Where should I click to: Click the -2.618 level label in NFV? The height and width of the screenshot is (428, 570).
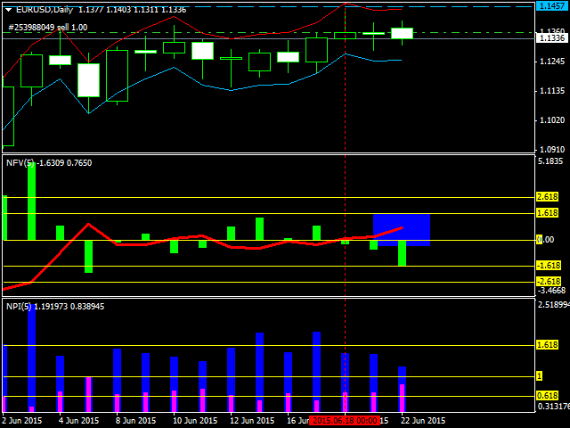pyautogui.click(x=549, y=282)
